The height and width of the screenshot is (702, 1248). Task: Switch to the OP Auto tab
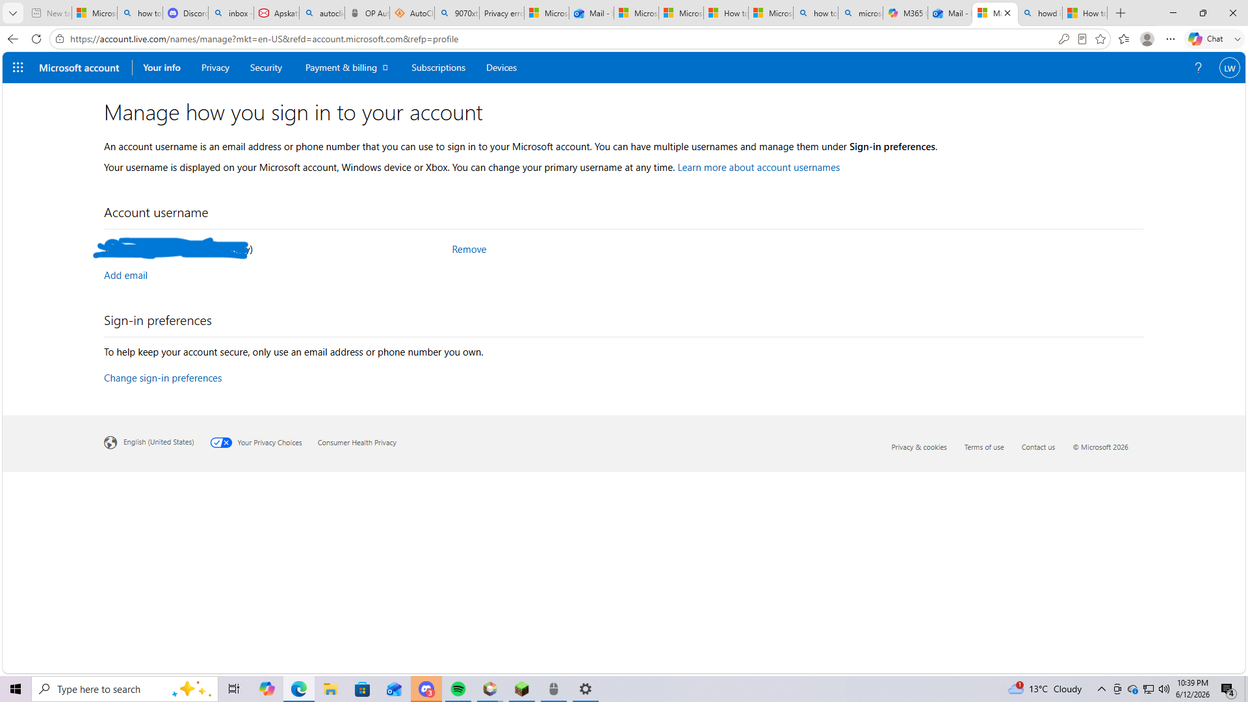pyautogui.click(x=367, y=13)
